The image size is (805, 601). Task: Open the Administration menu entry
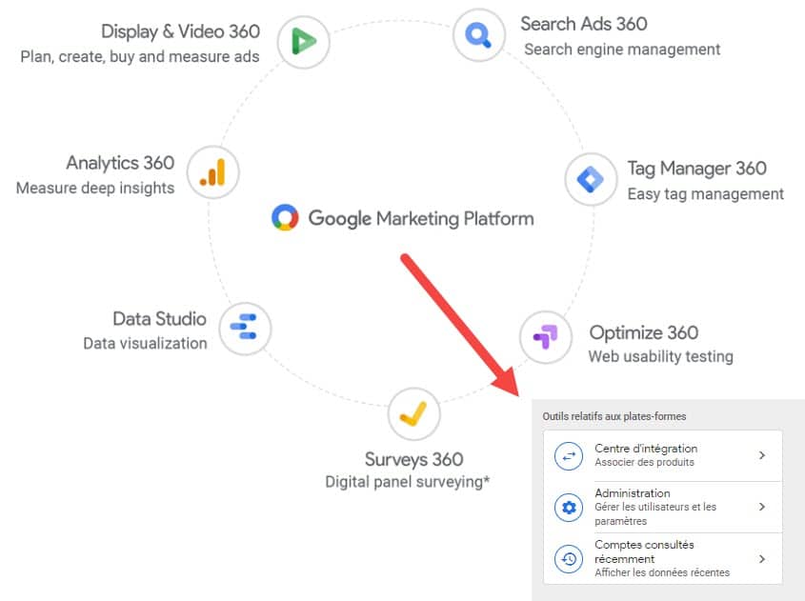click(663, 507)
